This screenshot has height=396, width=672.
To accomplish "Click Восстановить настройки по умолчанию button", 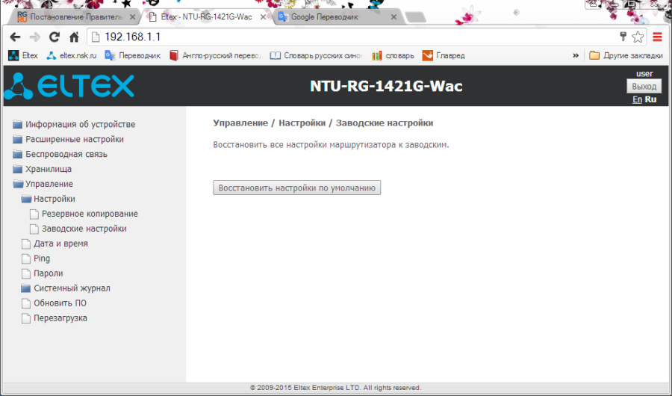I will 297,188.
